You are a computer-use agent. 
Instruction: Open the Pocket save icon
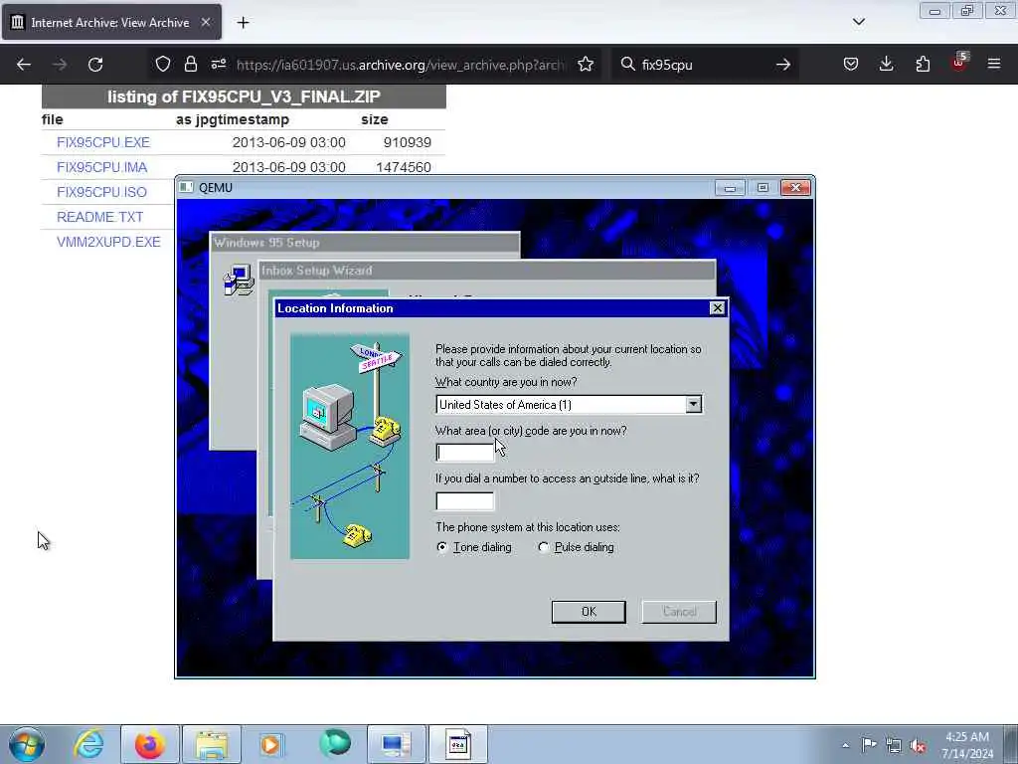tap(851, 64)
